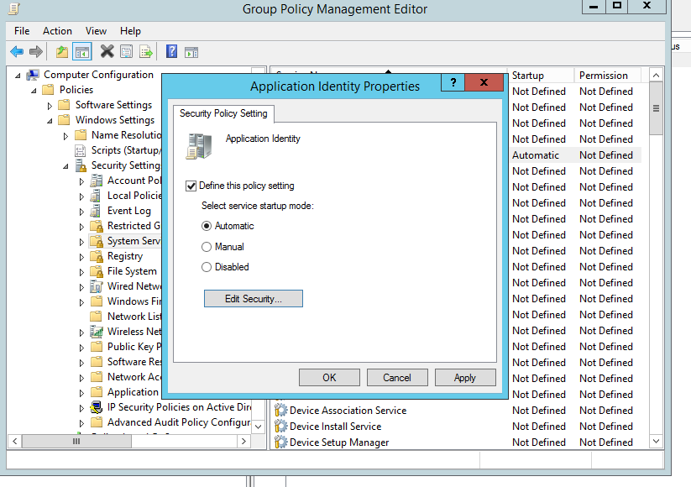Open the File menu
The width and height of the screenshot is (691, 487).
click(x=22, y=31)
